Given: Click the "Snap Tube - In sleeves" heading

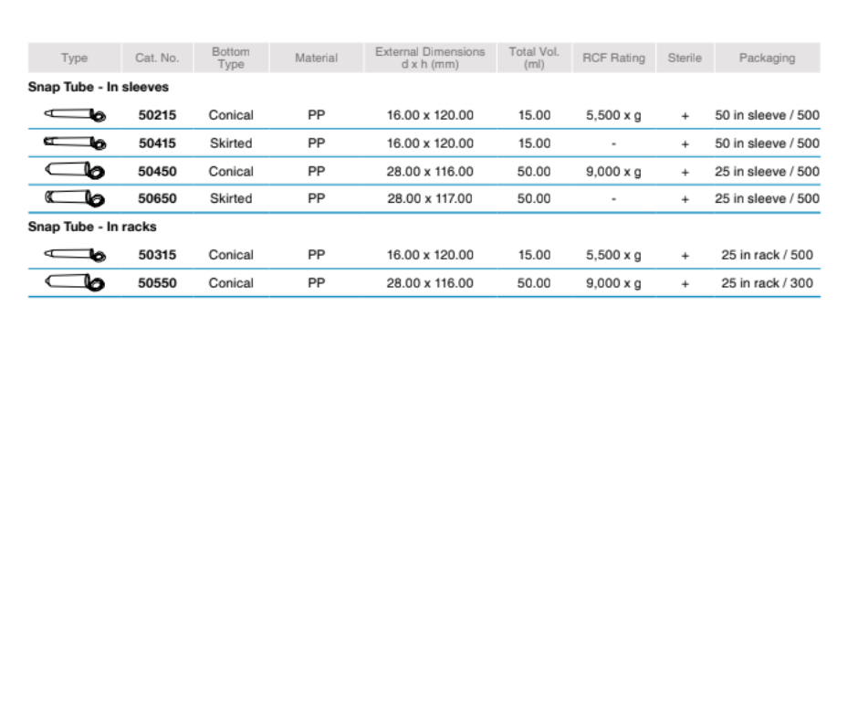Looking at the screenshot, I should 99,88.
